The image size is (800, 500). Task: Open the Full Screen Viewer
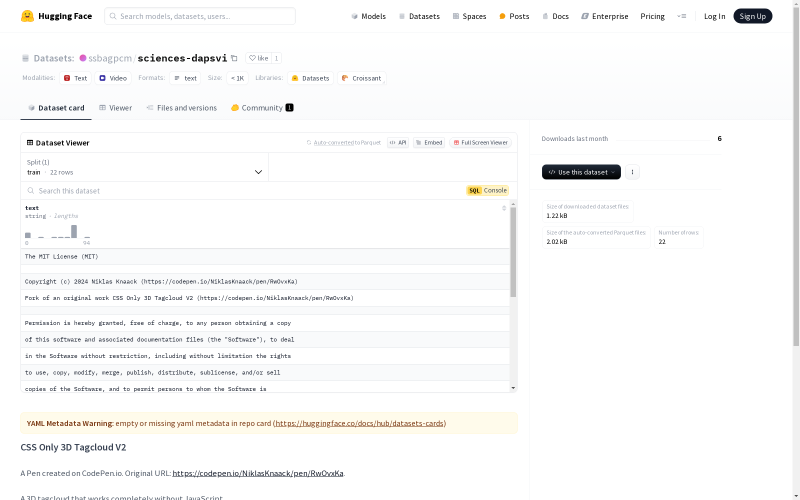[480, 142]
